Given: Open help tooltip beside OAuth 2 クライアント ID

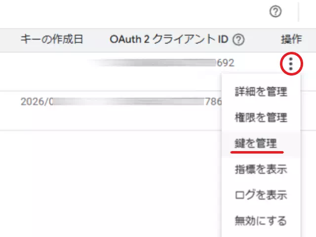Looking at the screenshot, I should tap(239, 40).
